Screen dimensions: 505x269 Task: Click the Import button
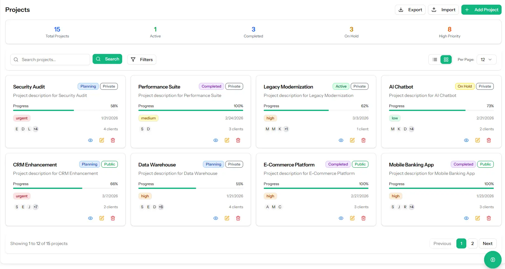[x=444, y=10]
